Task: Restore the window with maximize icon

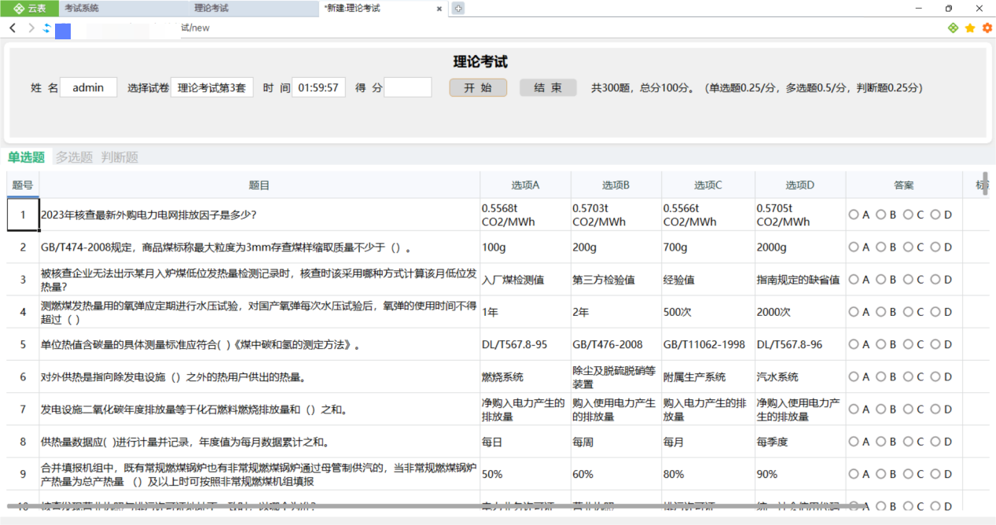Action: 949,8
